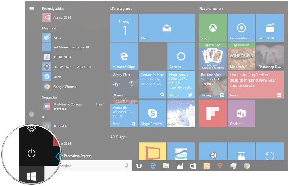289x186 pixels.
Task: Open the Mail tile
Action: tap(166, 28)
